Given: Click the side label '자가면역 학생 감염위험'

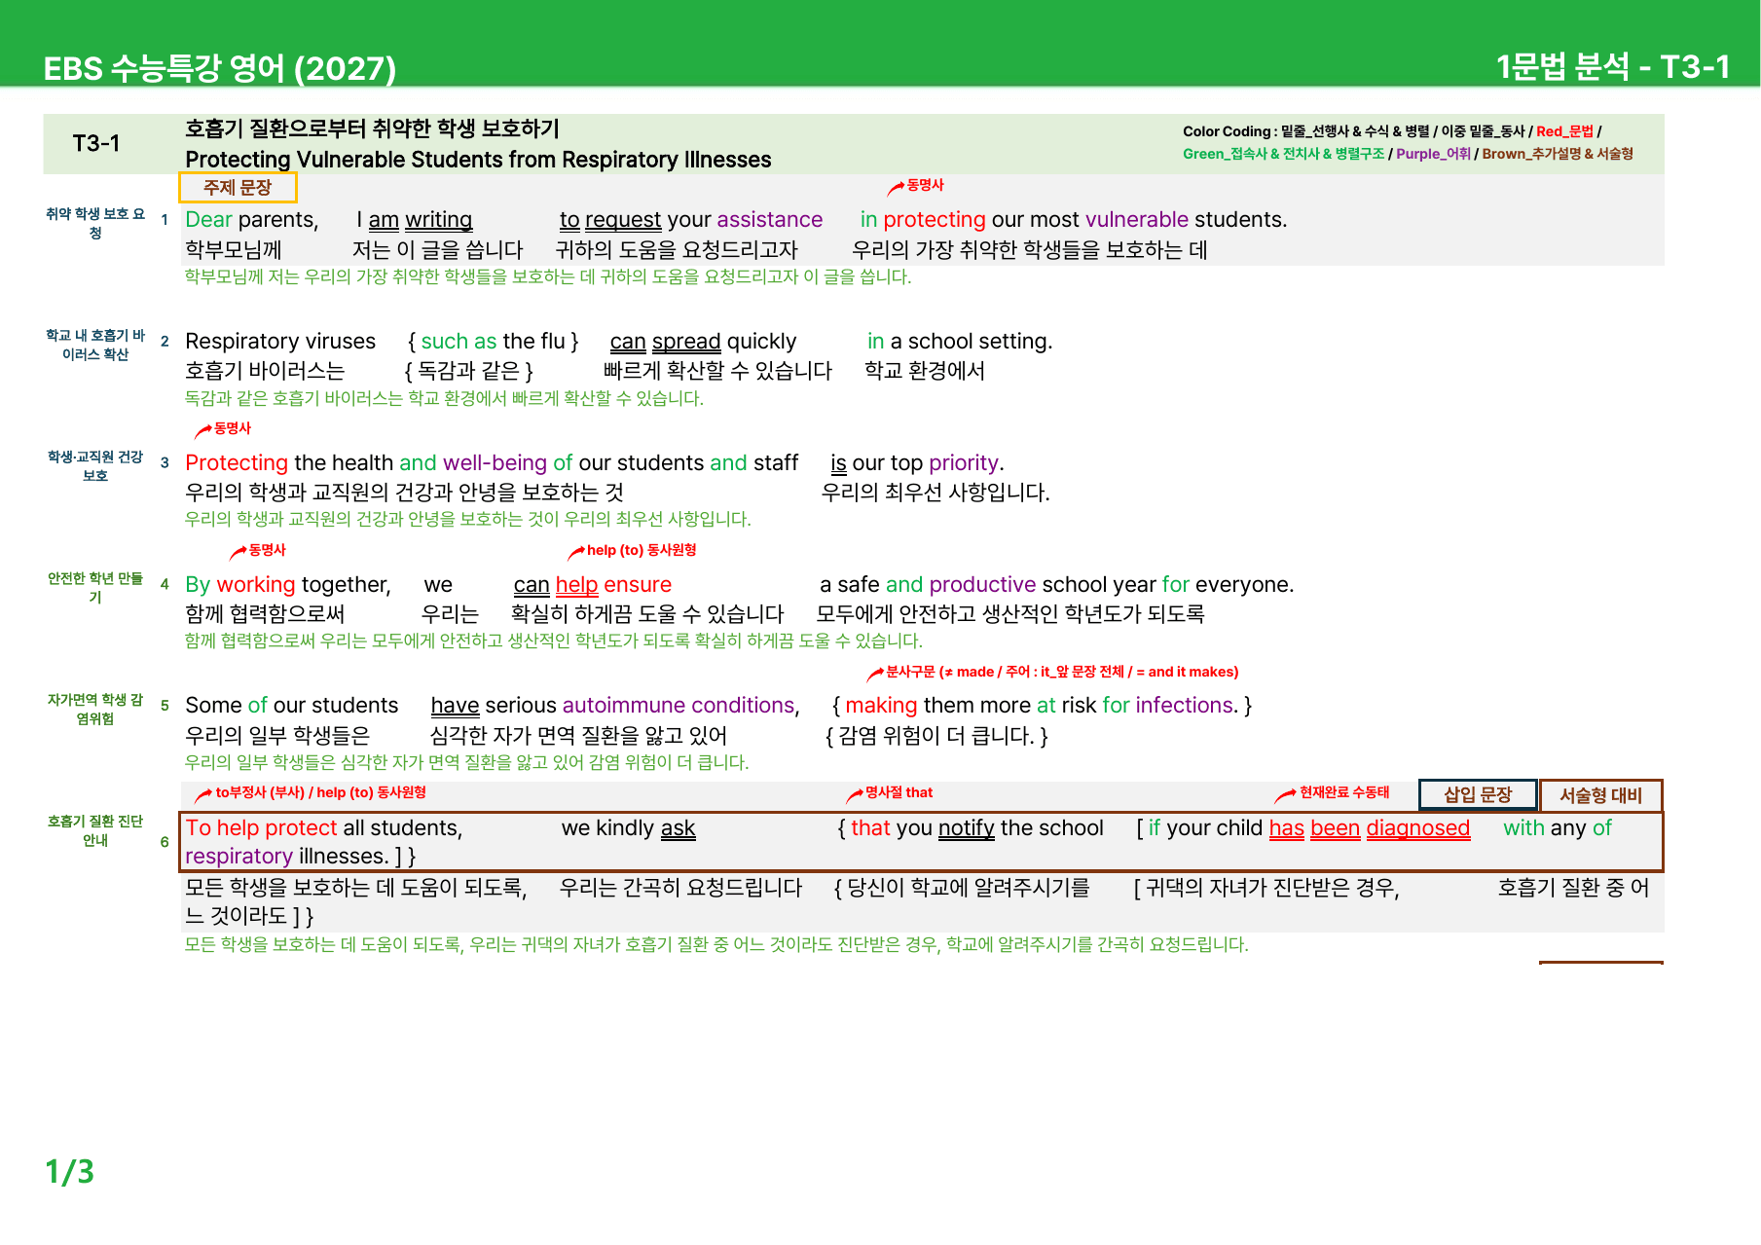Looking at the screenshot, I should pyautogui.click(x=95, y=709).
